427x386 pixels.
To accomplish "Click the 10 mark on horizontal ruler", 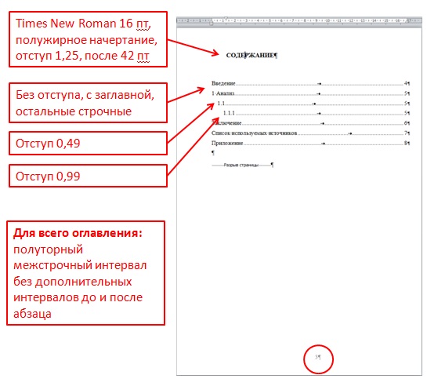I will [327, 20].
